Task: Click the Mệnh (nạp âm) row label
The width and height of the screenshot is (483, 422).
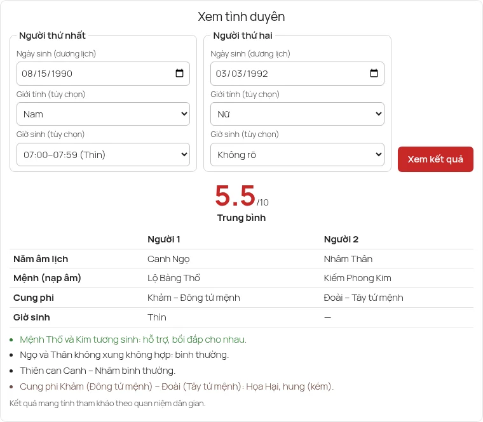Action: tap(47, 278)
